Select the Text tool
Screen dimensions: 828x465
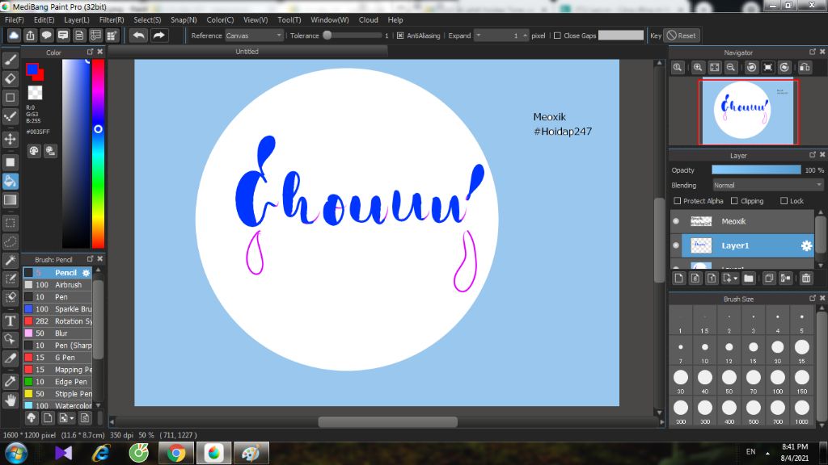click(10, 321)
